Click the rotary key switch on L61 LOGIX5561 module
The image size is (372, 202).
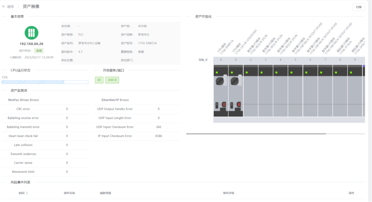(234, 81)
